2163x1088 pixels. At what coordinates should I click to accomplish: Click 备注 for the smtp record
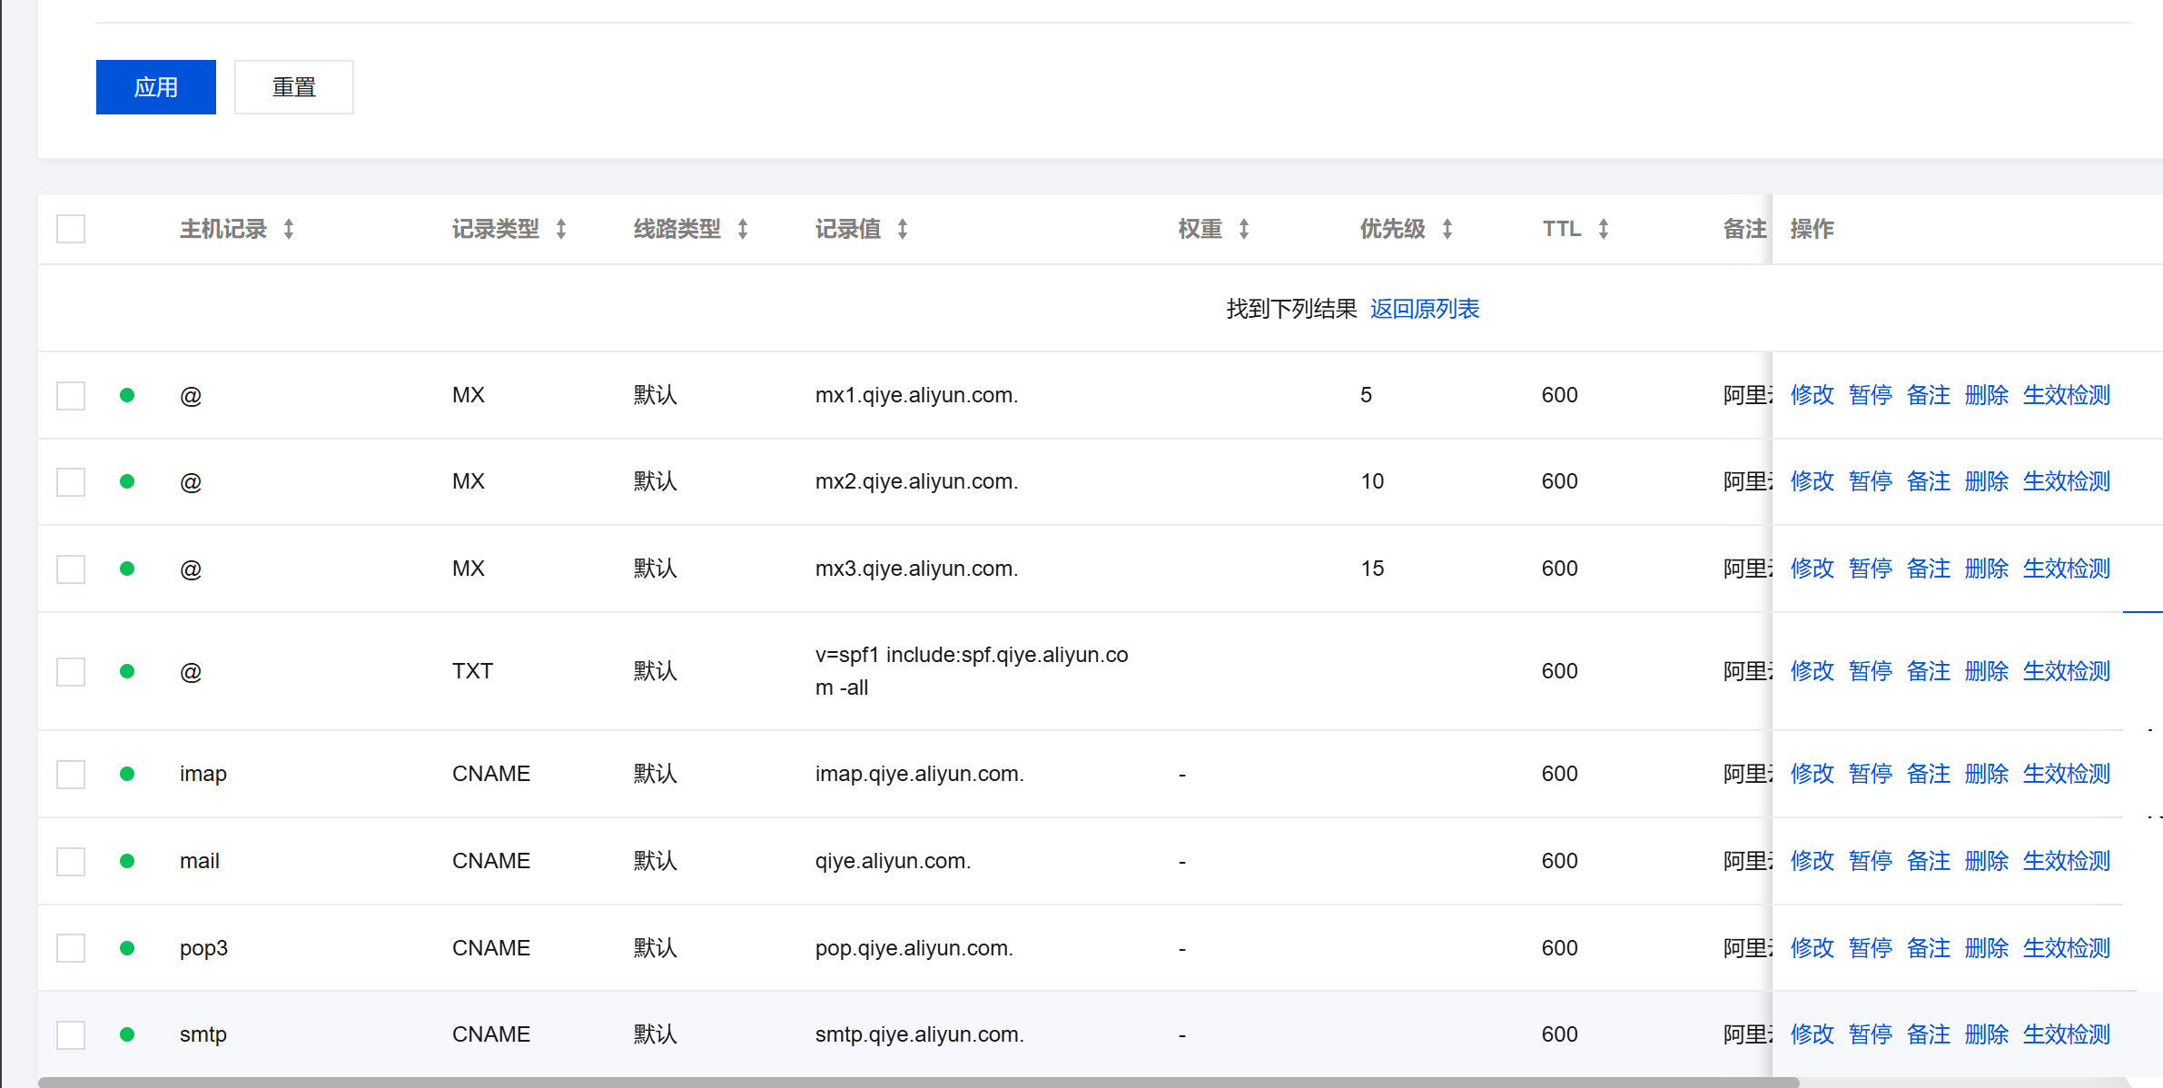tap(1929, 1034)
